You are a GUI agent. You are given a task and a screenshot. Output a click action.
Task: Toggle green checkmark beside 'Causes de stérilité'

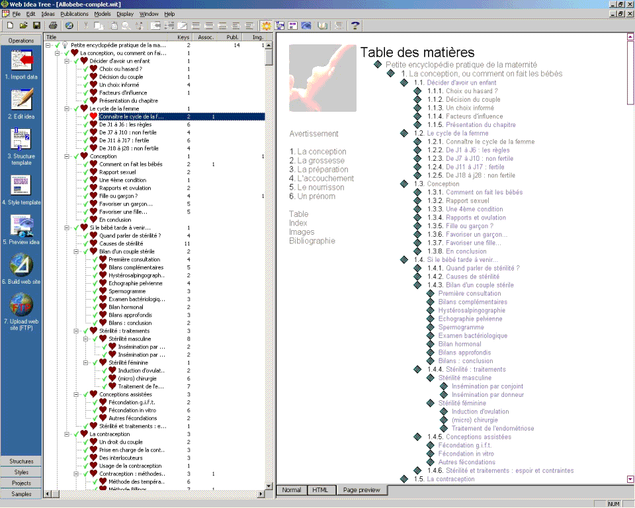point(85,243)
